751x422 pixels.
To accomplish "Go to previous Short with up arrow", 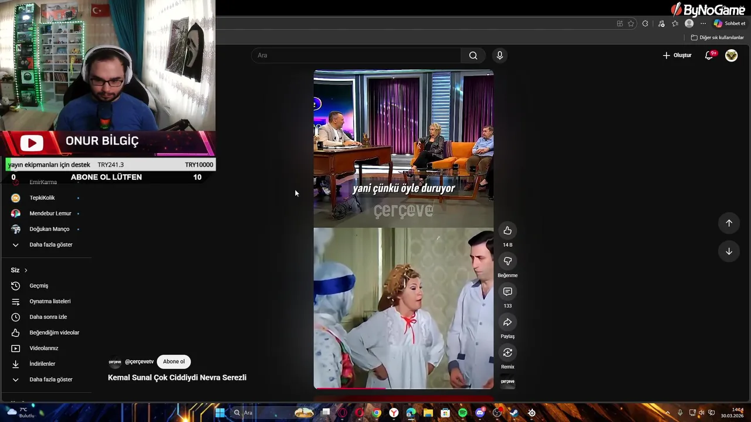I will pyautogui.click(x=729, y=223).
